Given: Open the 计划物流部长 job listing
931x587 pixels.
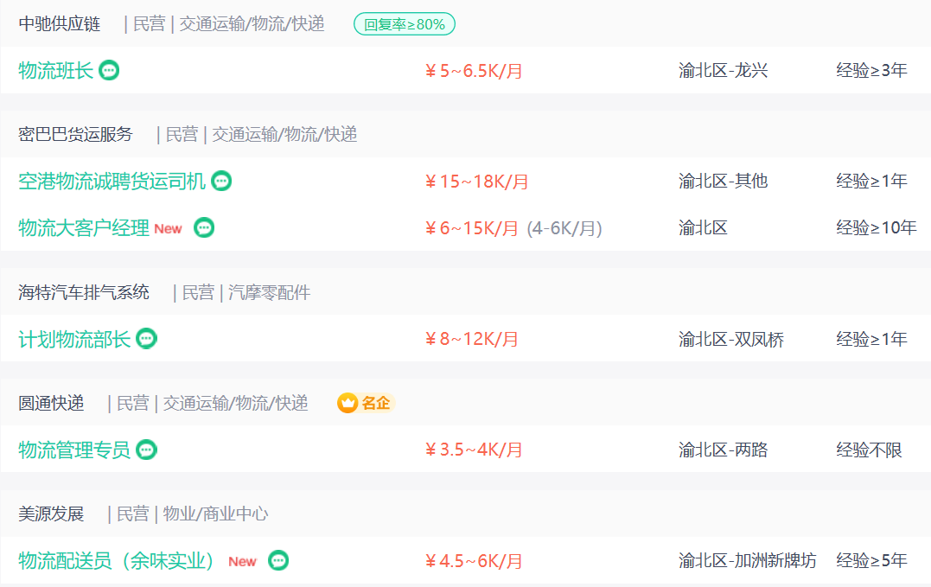Looking at the screenshot, I should tap(74, 339).
